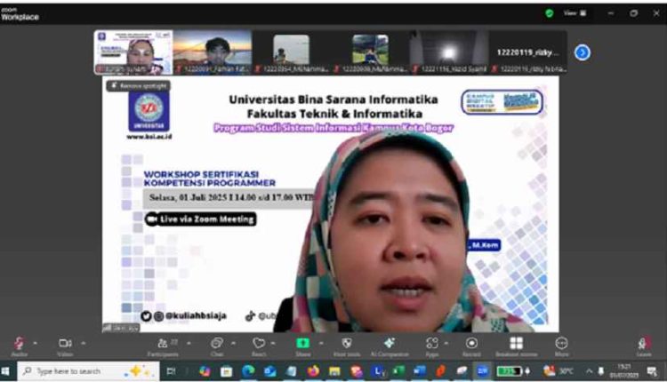Select the 12220119_rizky participant tile
This screenshot has width=667, height=382.
pyautogui.click(x=527, y=52)
